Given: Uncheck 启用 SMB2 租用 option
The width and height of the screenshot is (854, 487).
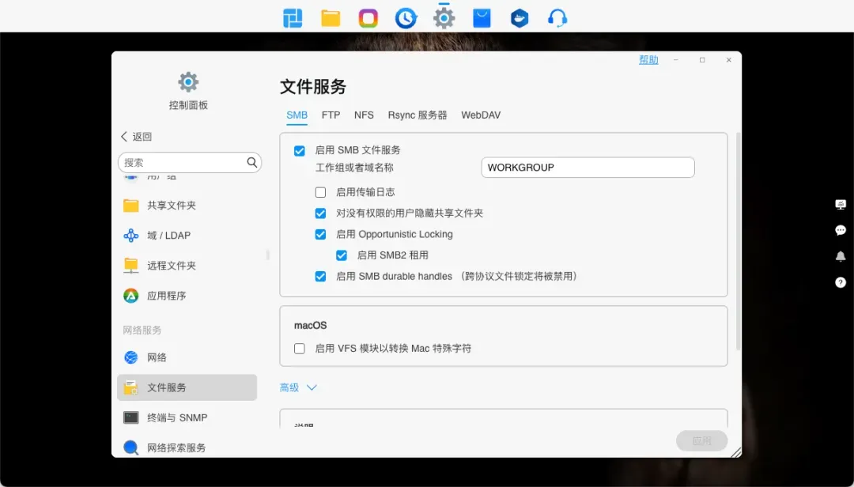Looking at the screenshot, I should click(x=342, y=255).
